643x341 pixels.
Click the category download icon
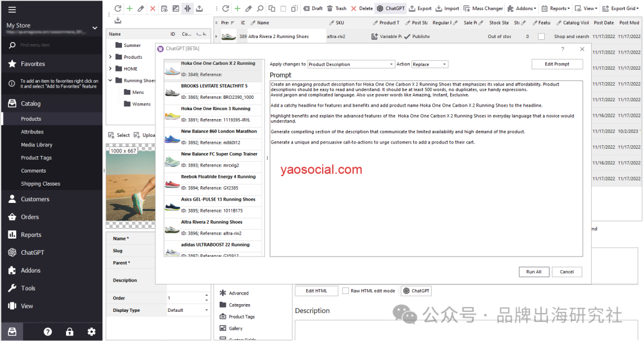(x=118, y=20)
